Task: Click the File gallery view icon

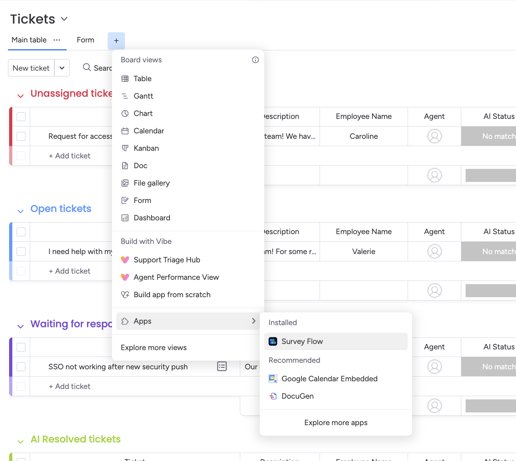Action: coord(125,183)
